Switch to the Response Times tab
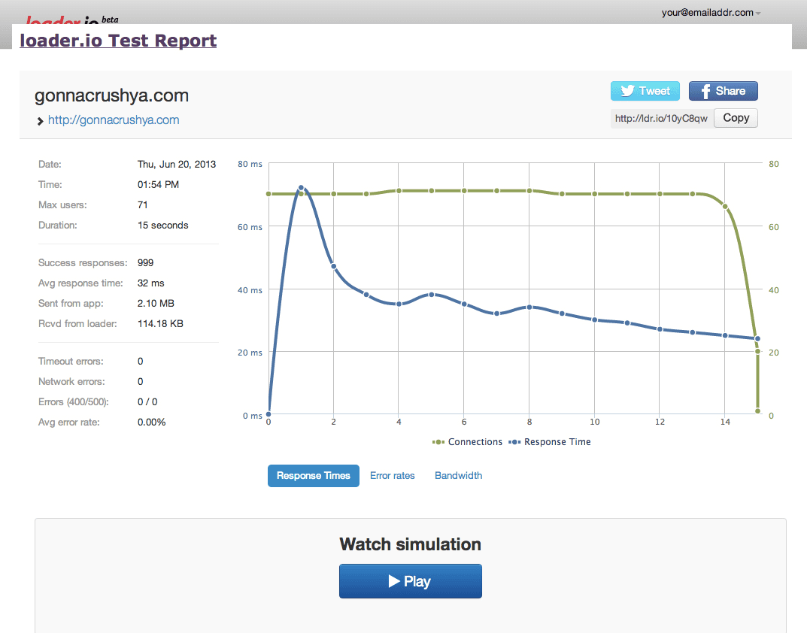The width and height of the screenshot is (807, 633). tap(313, 476)
